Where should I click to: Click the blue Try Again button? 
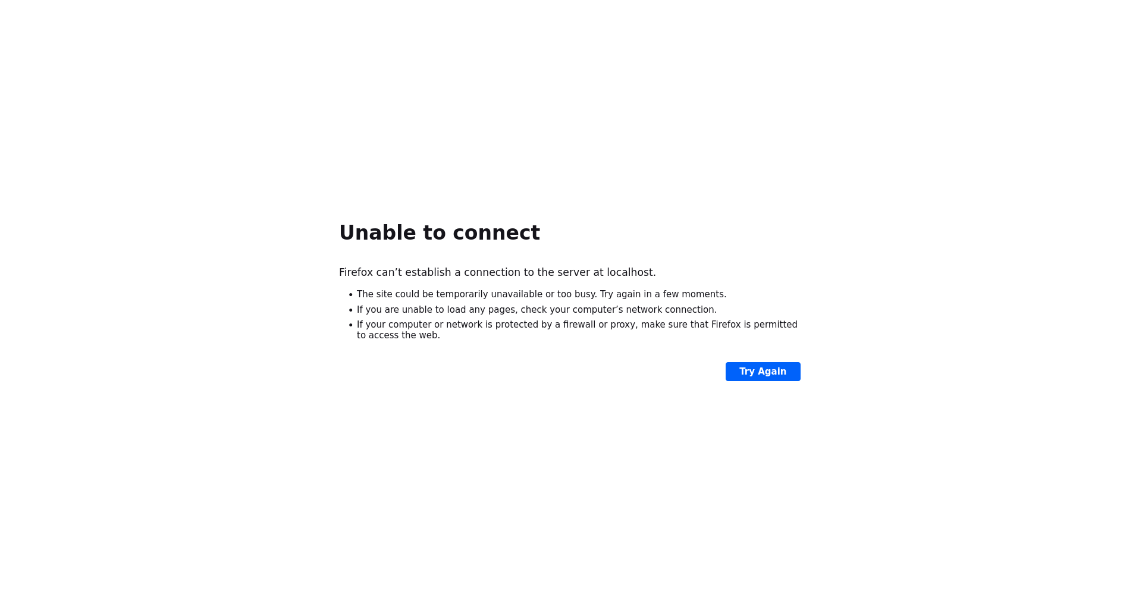pyautogui.click(x=763, y=372)
